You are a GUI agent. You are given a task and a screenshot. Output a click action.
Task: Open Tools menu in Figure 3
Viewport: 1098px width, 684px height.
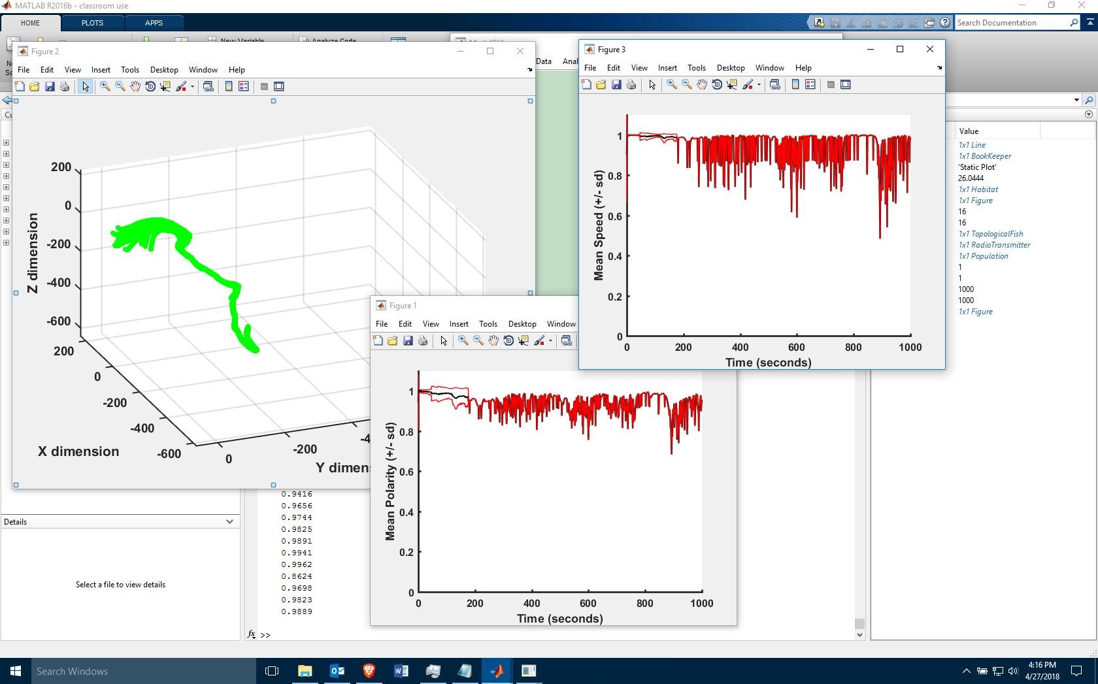696,68
